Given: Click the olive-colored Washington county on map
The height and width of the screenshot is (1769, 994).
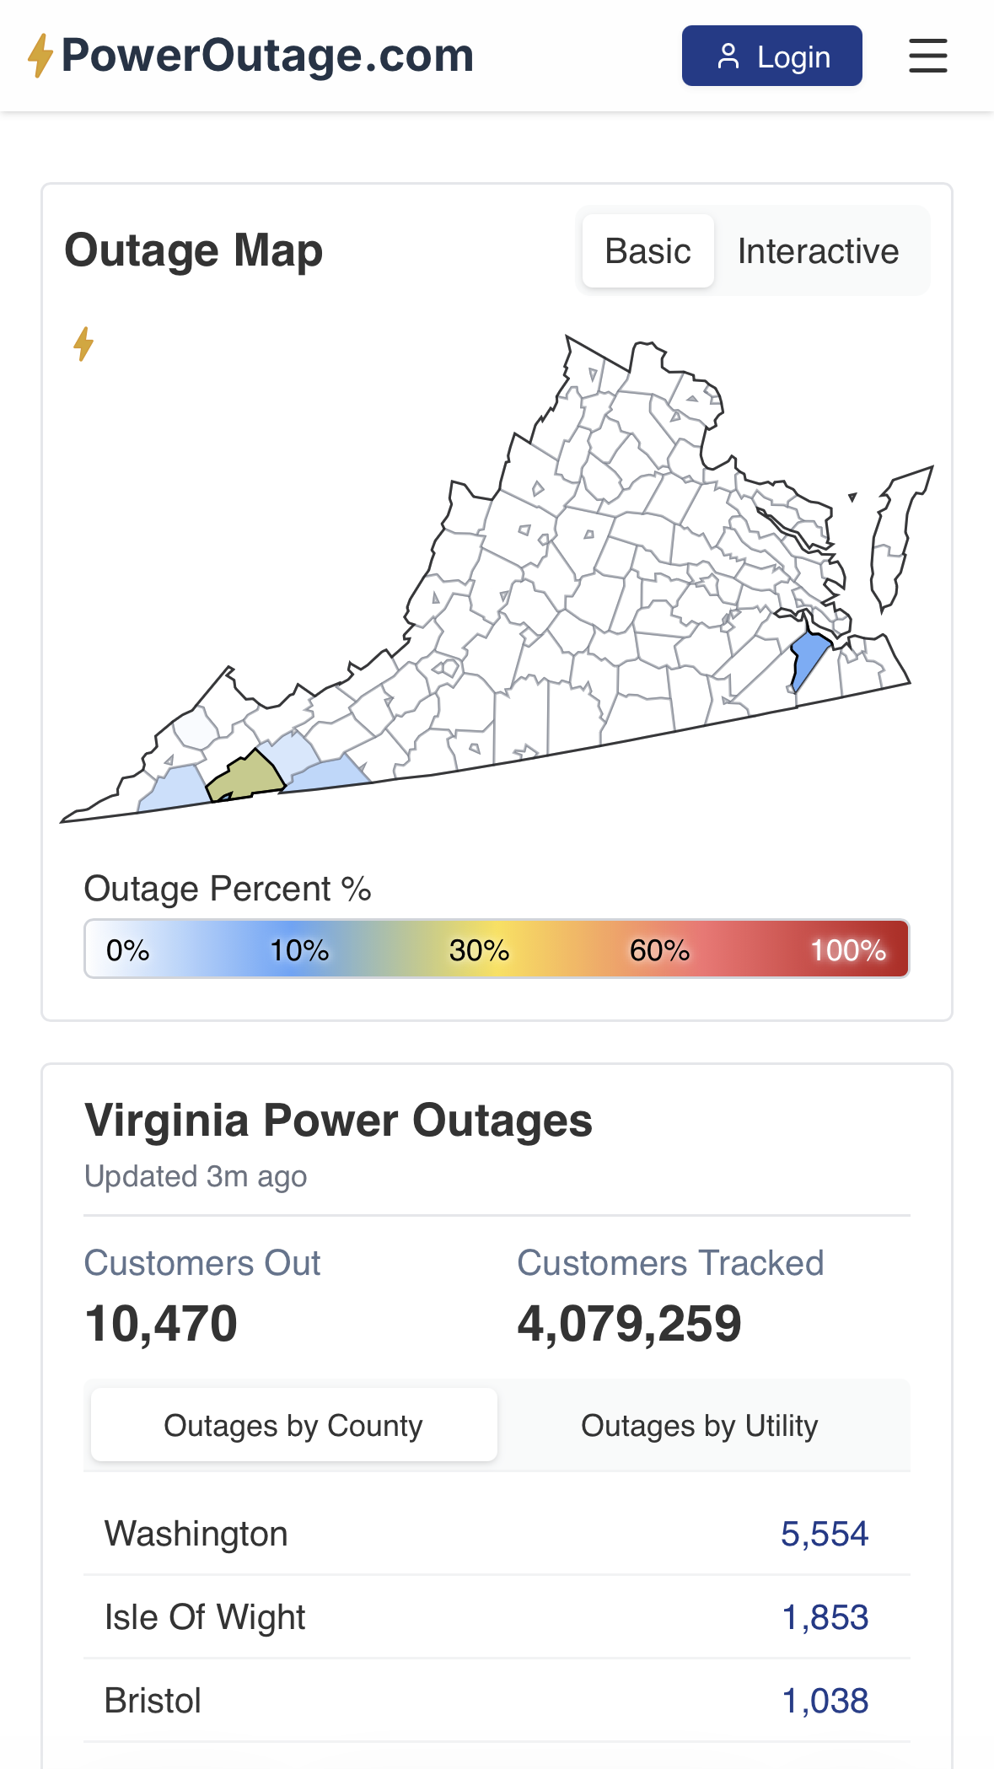Looking at the screenshot, I should 250,776.
